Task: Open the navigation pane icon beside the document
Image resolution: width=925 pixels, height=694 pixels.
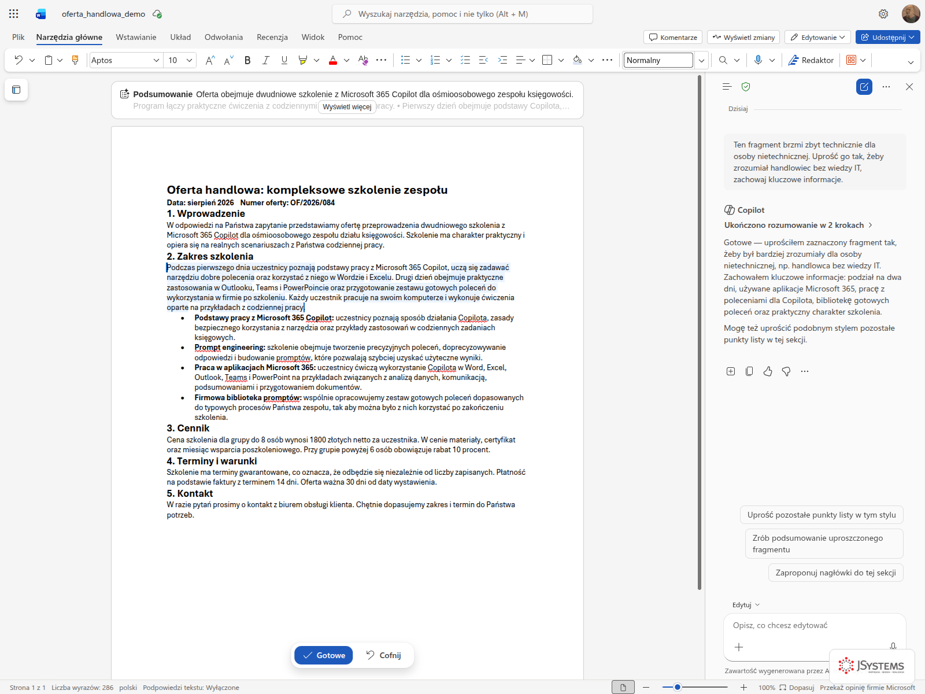Action: pyautogui.click(x=16, y=90)
